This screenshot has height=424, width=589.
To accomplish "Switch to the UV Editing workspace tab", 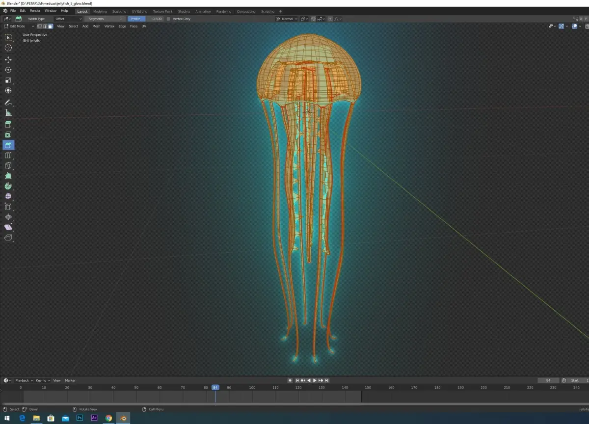I will coord(139,11).
